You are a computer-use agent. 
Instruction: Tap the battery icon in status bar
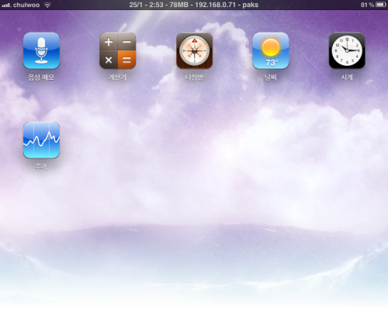pyautogui.click(x=381, y=5)
